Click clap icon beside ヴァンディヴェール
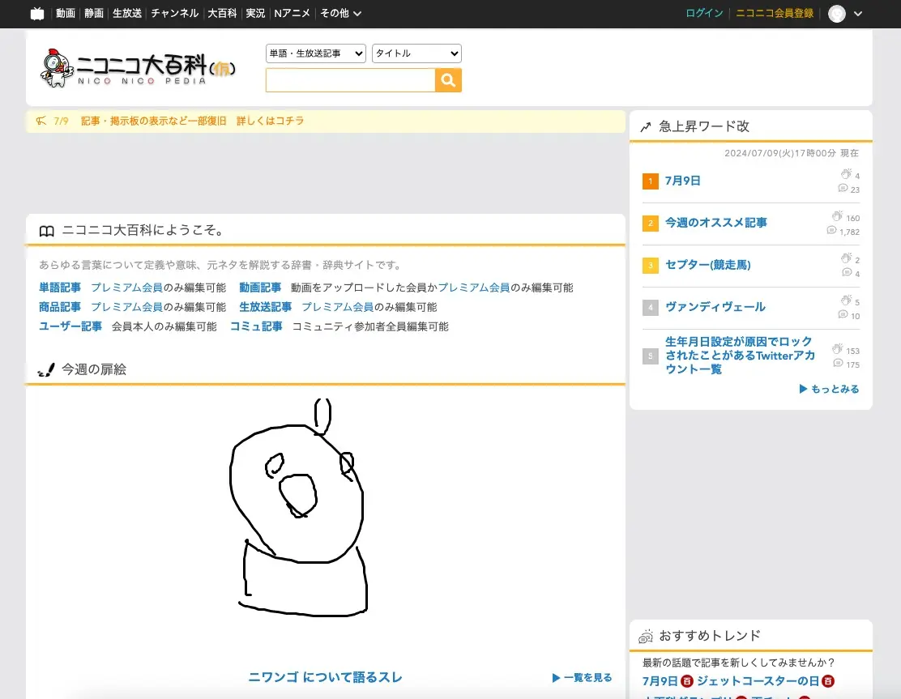Screen dimensions: 901x699 (x=846, y=300)
